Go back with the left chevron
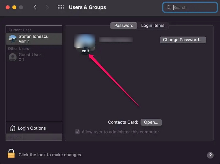This screenshot has width=220, height=164. (35, 7)
